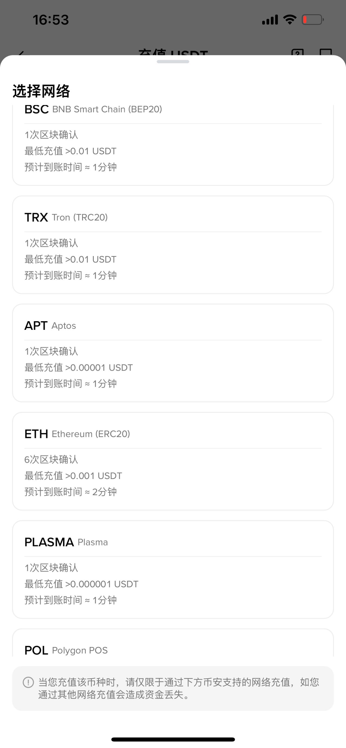The width and height of the screenshot is (346, 748).
Task: Tap the back arrow behind the sheet
Action: pos(23,53)
